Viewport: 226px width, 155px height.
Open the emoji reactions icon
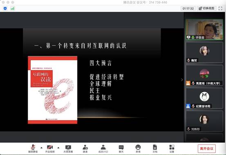point(138,148)
